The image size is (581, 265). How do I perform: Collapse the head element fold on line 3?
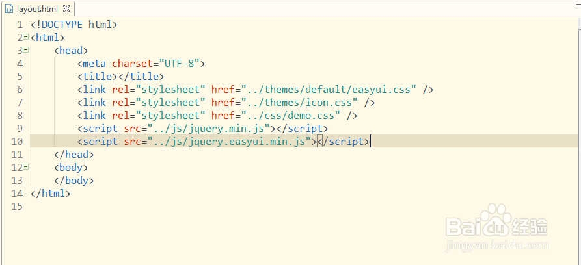click(25, 49)
